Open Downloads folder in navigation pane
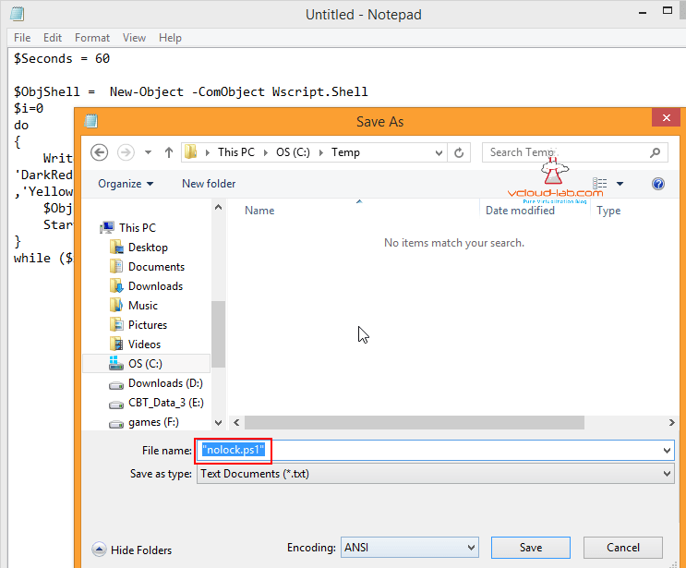 point(155,286)
